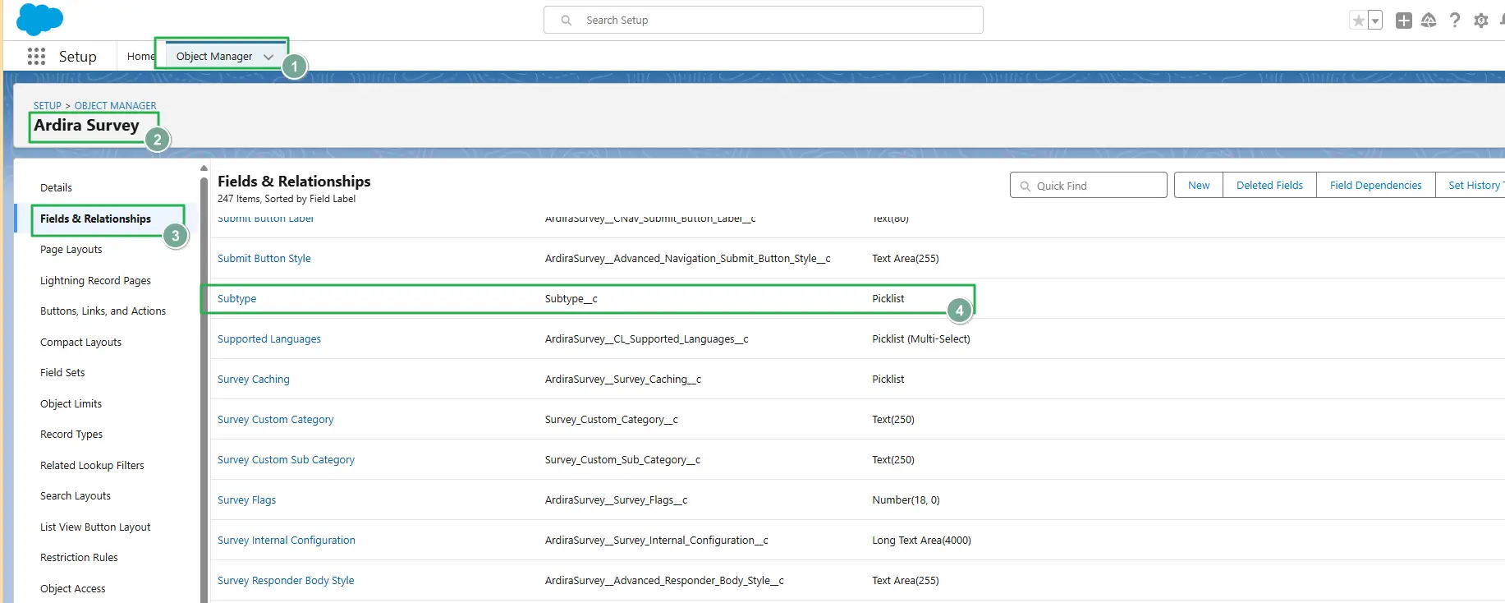Open Buttons, Links, and Actions section
This screenshot has height=603, width=1505.
pyautogui.click(x=103, y=311)
